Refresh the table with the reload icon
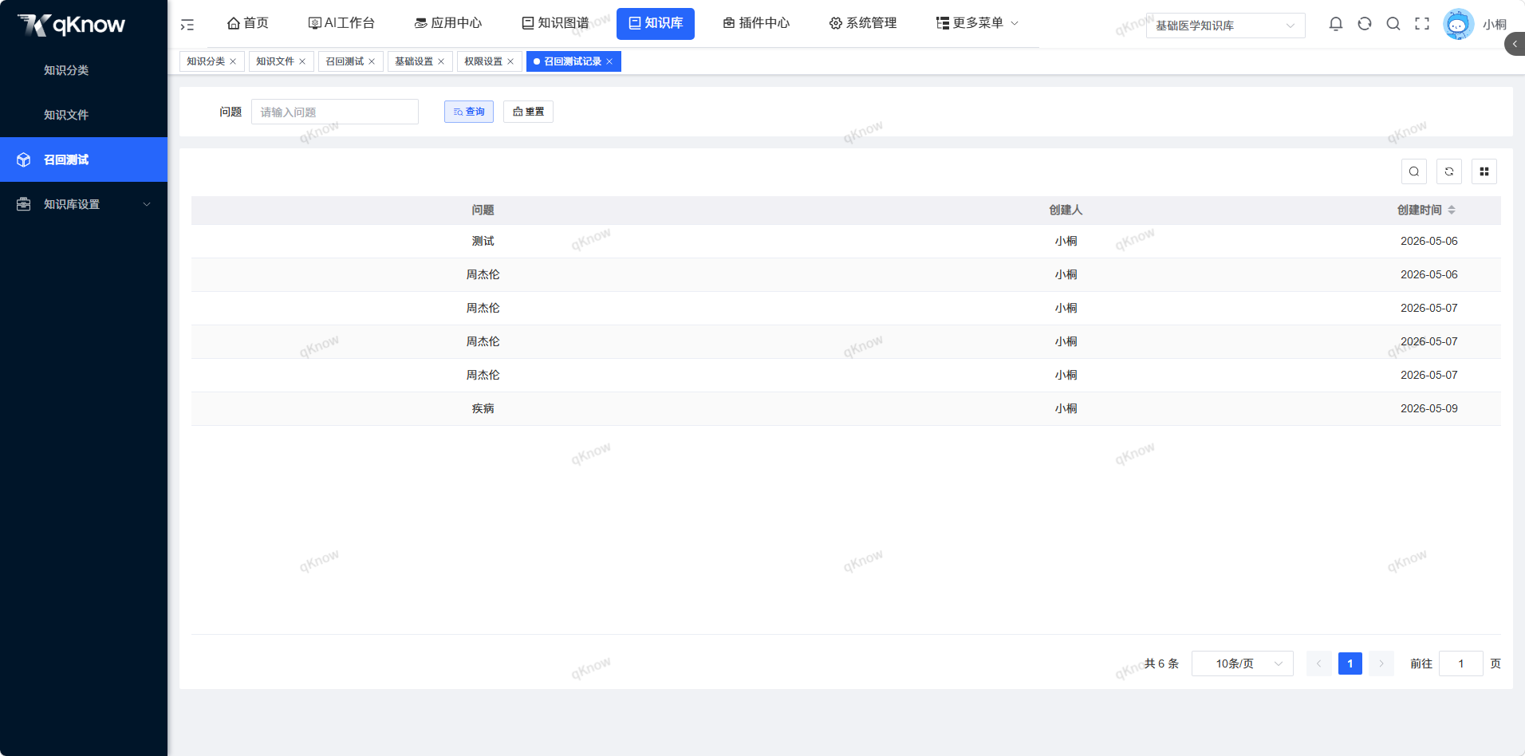 tap(1449, 171)
